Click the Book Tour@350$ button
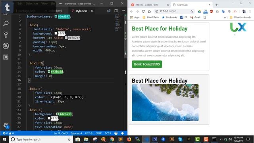The image size is (254, 143). point(147,64)
